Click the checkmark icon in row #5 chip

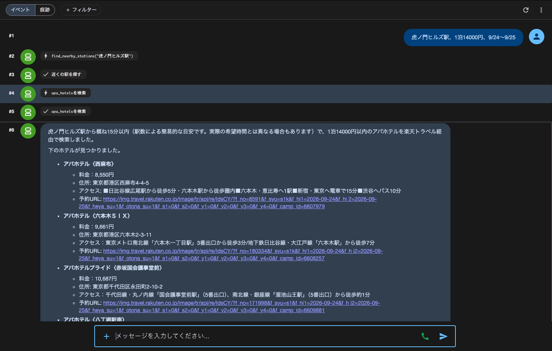tap(46, 111)
